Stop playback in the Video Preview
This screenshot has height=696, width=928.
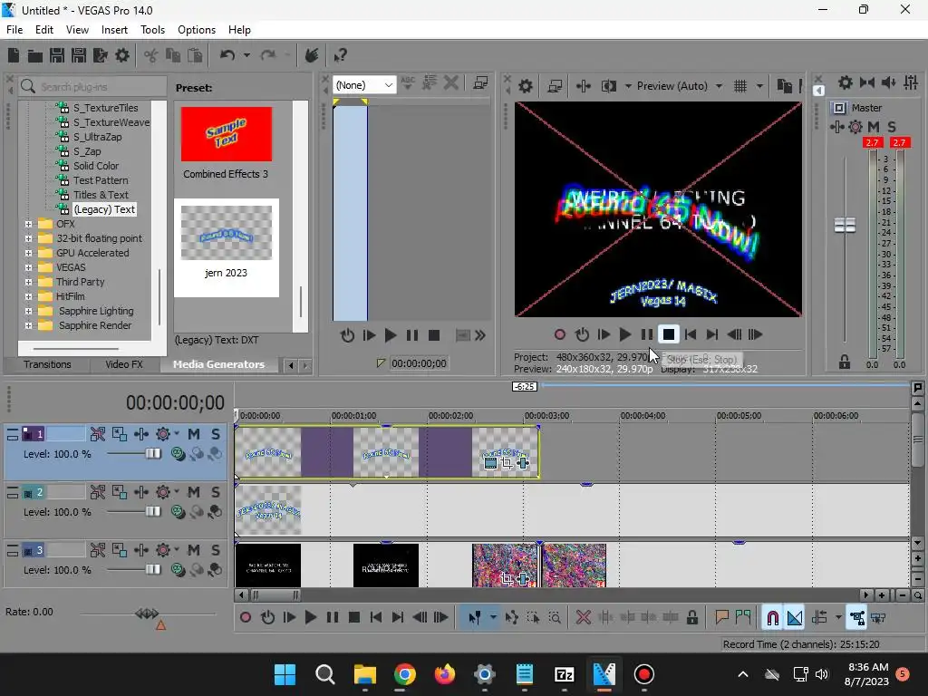pyautogui.click(x=669, y=335)
